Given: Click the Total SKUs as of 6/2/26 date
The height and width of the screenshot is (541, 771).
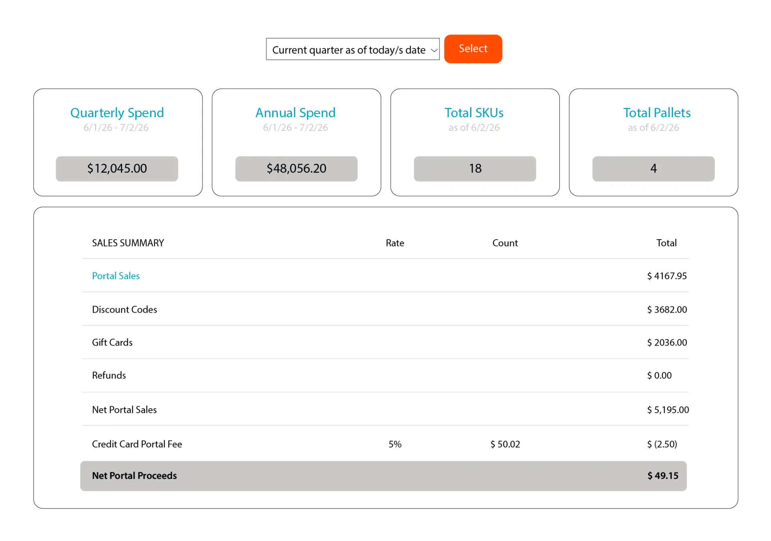Looking at the screenshot, I should (x=474, y=128).
